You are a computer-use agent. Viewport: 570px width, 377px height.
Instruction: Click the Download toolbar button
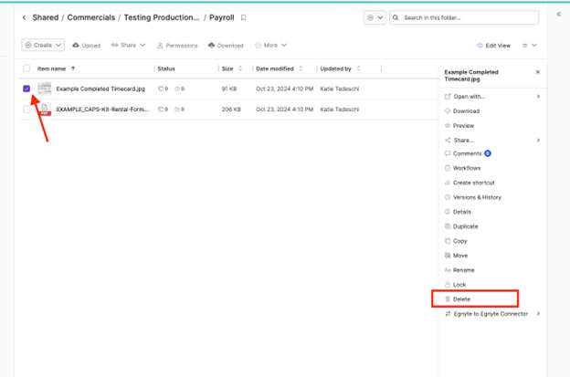click(x=226, y=46)
